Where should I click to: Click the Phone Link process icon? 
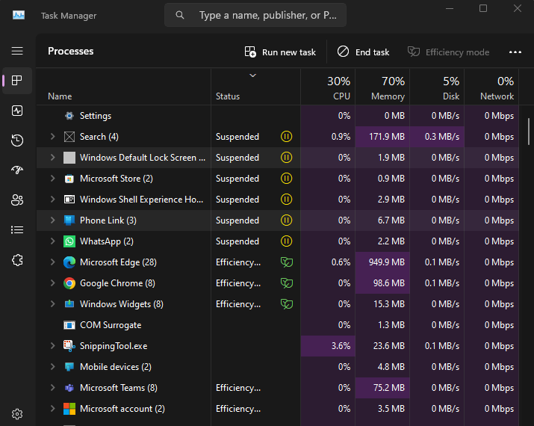[69, 220]
